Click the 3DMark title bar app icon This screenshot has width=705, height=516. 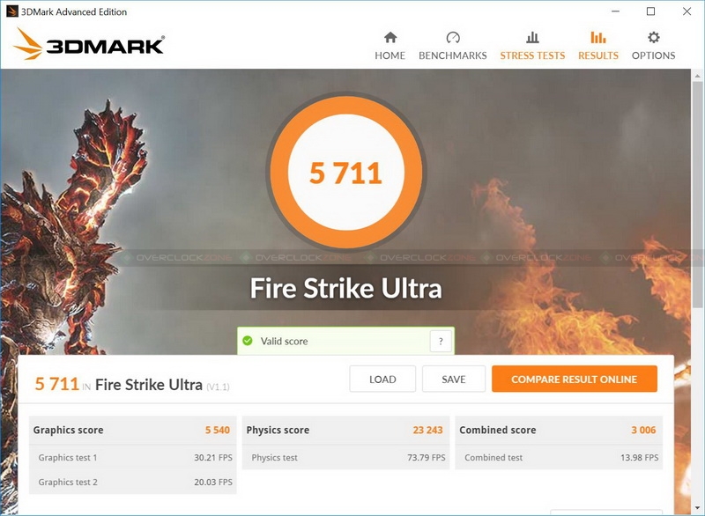[11, 11]
